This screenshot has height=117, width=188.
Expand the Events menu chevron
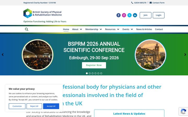132,29
